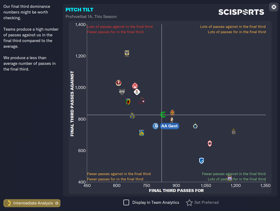The height and width of the screenshot is (211, 280).
Task: Click the KAS Eupen black-white crest
Action: (122, 92)
